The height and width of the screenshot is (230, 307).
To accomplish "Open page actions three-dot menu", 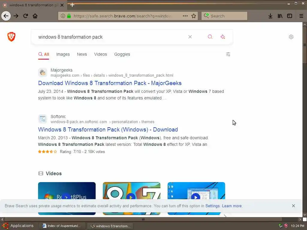I will [185, 16].
